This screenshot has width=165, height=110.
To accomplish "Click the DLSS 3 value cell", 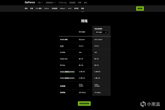I will (97, 46).
